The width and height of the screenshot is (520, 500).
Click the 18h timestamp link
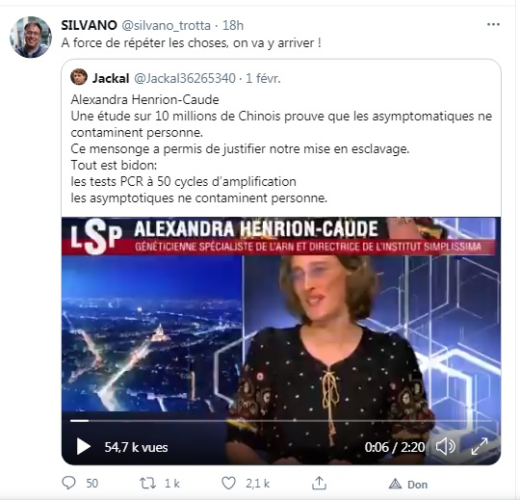(233, 25)
